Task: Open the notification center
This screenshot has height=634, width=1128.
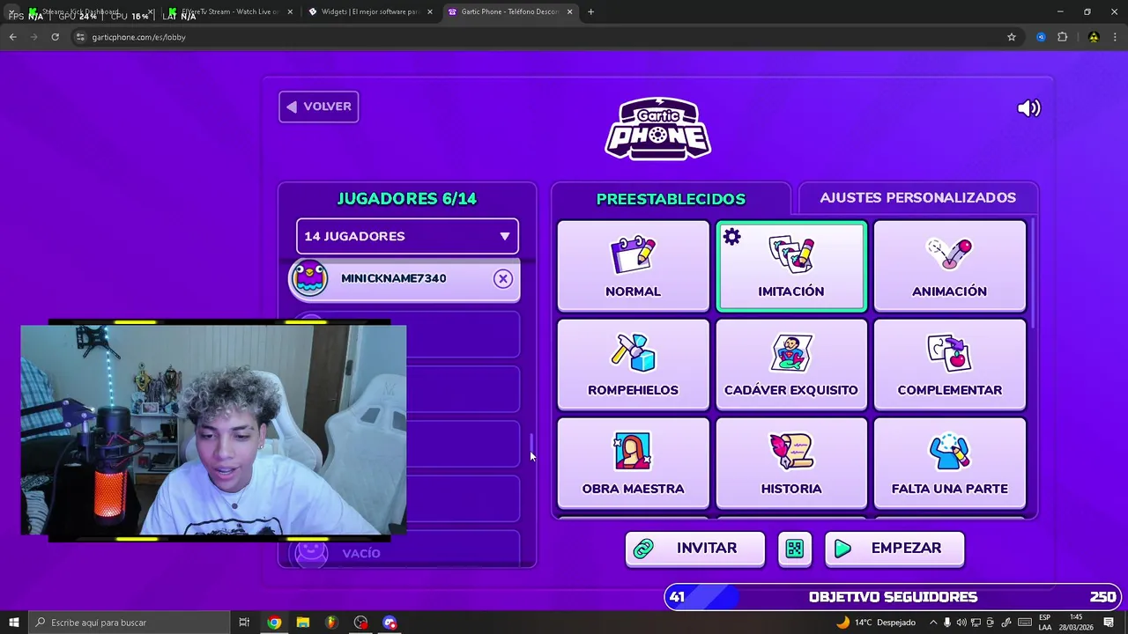Action: click(x=1109, y=623)
